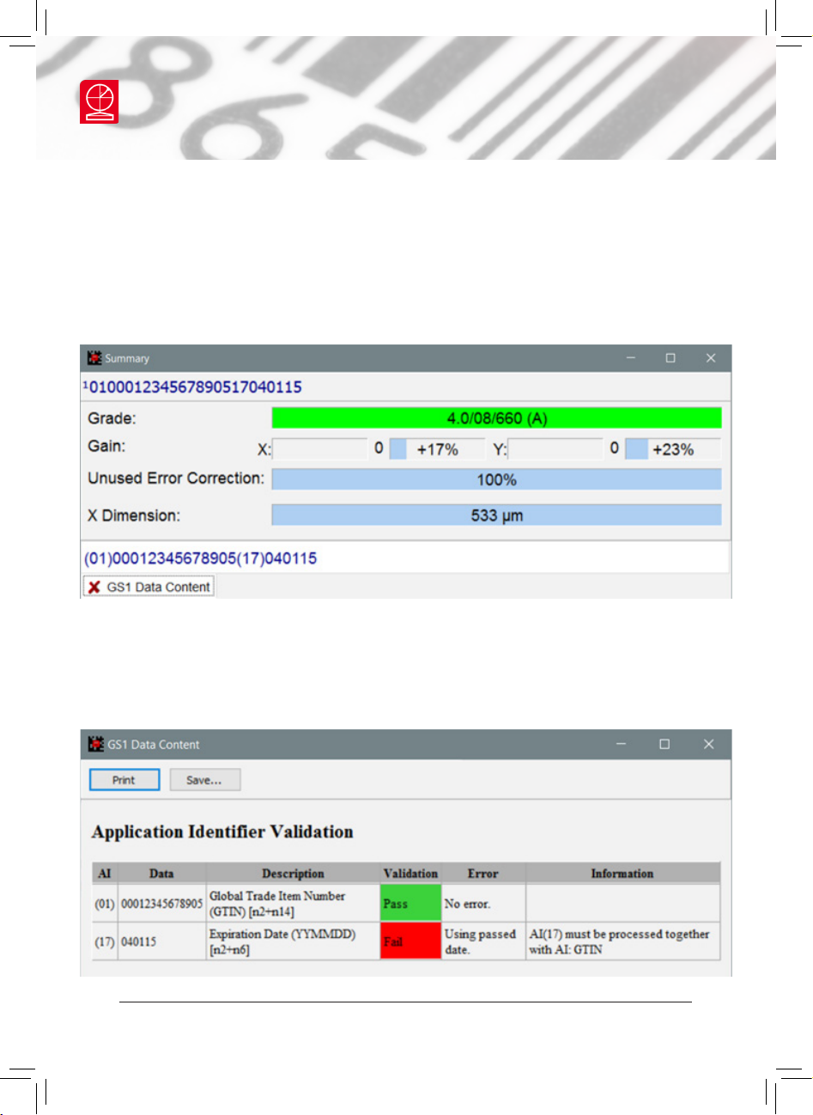Click the Summary window title text
This screenshot has height=1115, width=813.
(127, 358)
